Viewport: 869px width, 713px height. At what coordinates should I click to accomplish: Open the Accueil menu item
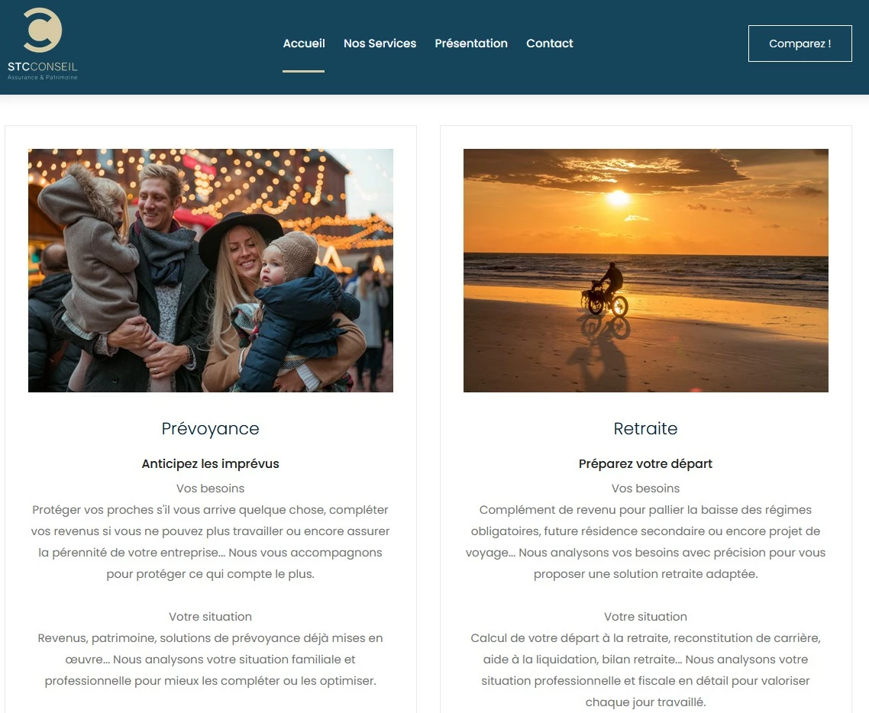304,44
